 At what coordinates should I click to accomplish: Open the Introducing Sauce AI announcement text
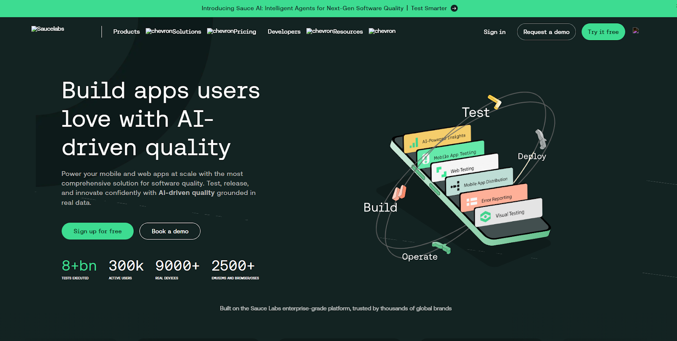tap(303, 8)
